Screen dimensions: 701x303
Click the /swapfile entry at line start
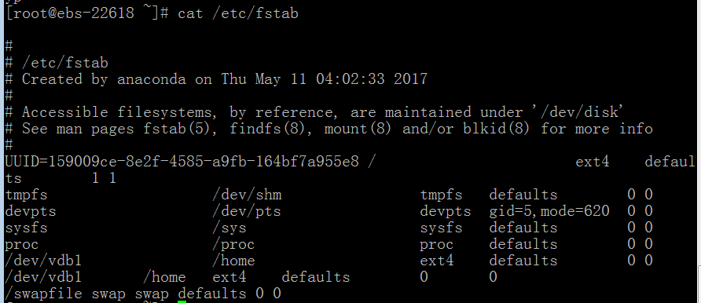tap(44, 294)
